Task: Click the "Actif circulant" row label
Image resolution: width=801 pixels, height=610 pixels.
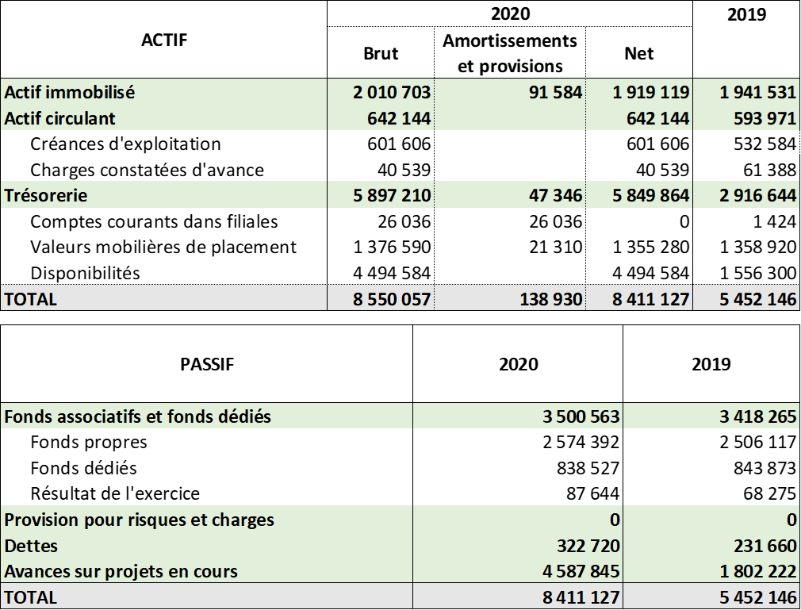Action: tap(60, 118)
